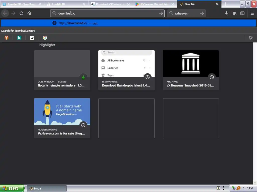Search with Wikipedia icon

[32, 38]
